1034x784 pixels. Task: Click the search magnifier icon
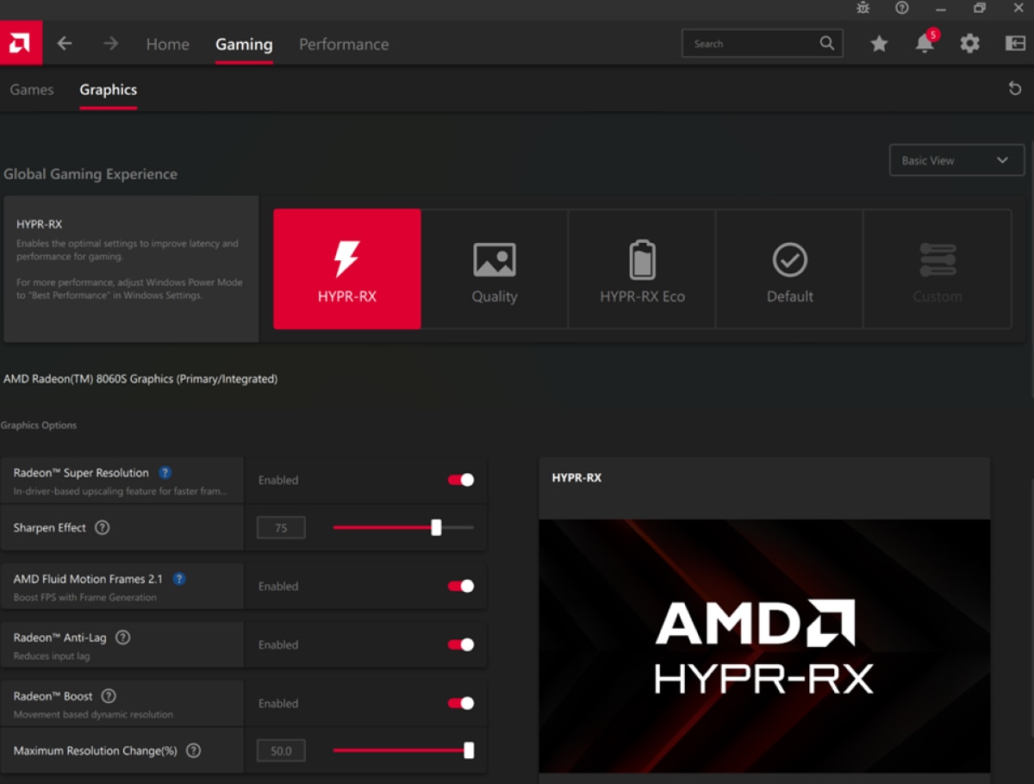tap(826, 43)
